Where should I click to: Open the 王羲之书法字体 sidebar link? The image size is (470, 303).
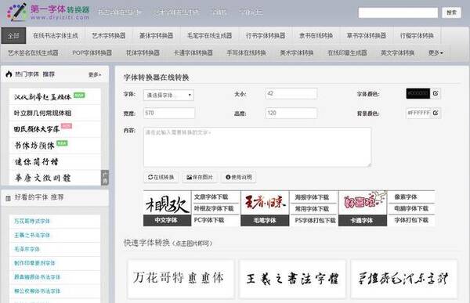tap(32, 235)
